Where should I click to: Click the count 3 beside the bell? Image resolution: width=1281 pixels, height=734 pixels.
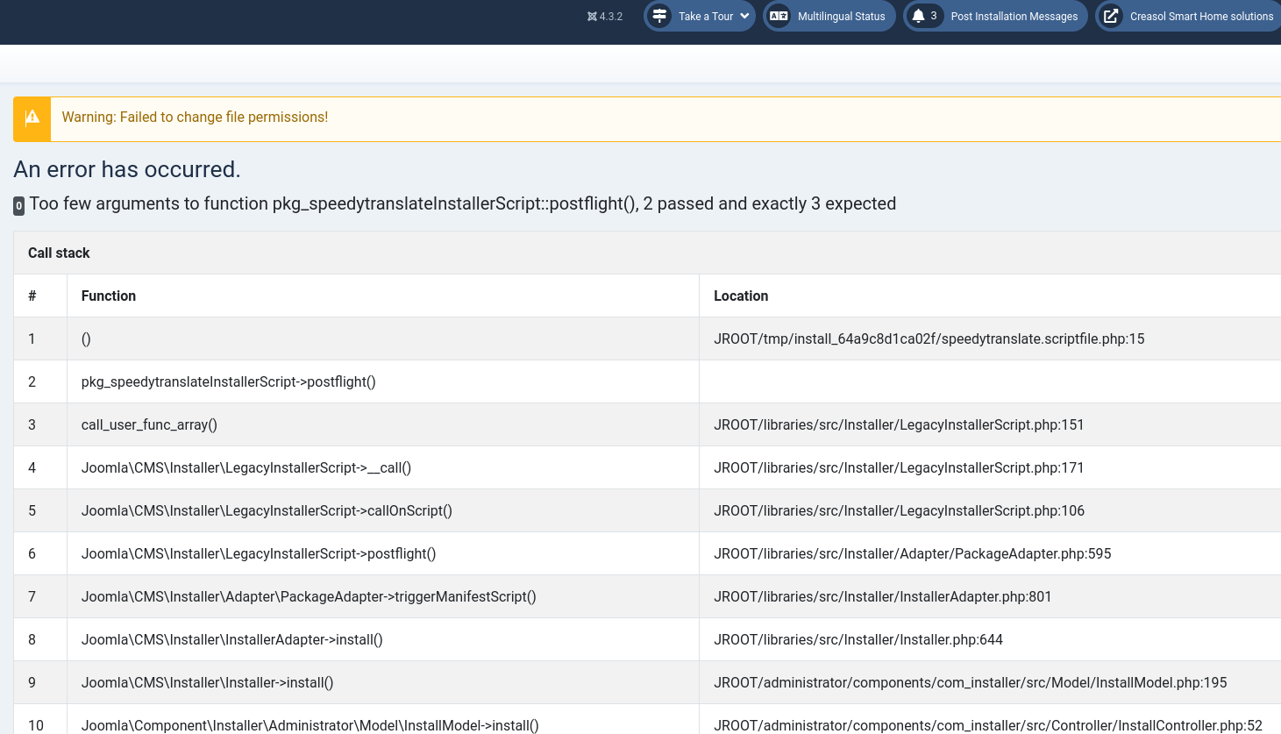coord(934,16)
